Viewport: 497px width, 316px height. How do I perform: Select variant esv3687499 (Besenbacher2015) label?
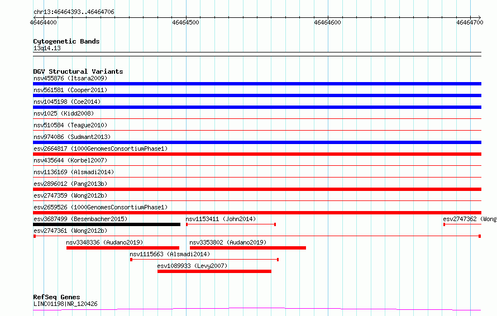click(80, 219)
